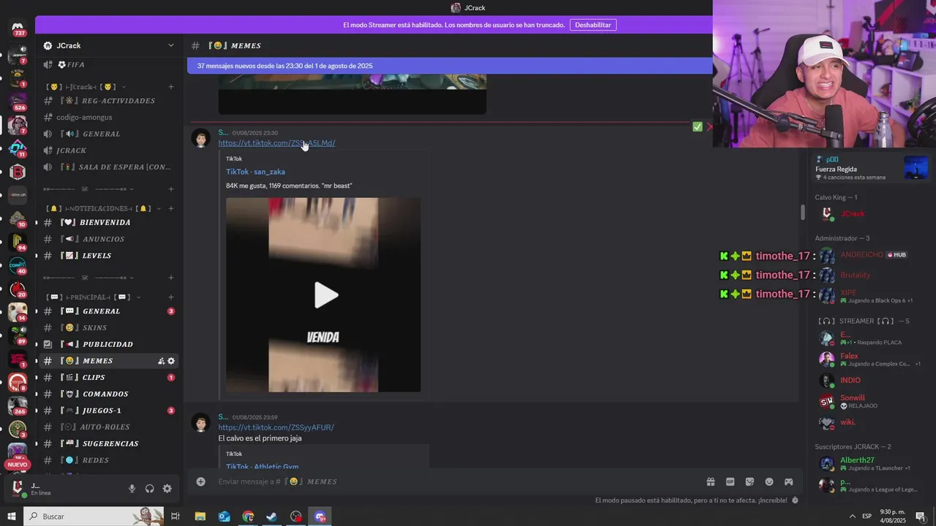
Task: Play the TikTok embedded video
Action: click(325, 295)
